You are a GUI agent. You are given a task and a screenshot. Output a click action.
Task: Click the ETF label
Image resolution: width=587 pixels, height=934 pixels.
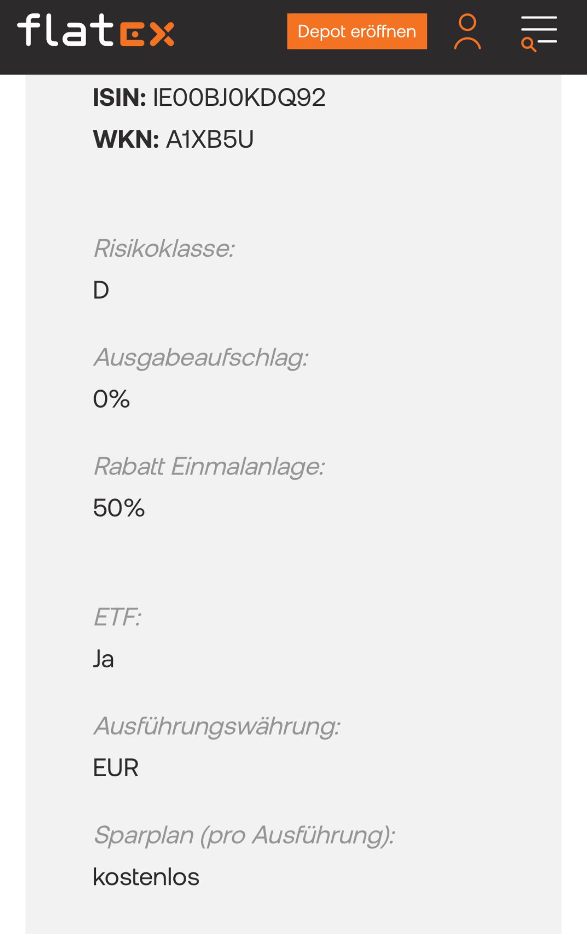117,617
